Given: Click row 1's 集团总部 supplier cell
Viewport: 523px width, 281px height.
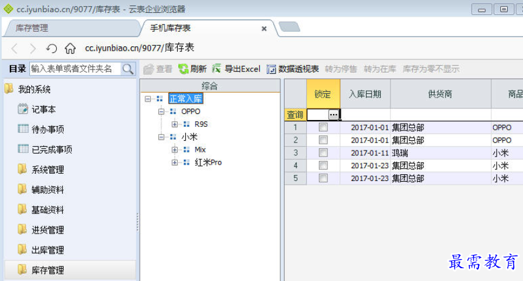Looking at the screenshot, I should coord(441,127).
